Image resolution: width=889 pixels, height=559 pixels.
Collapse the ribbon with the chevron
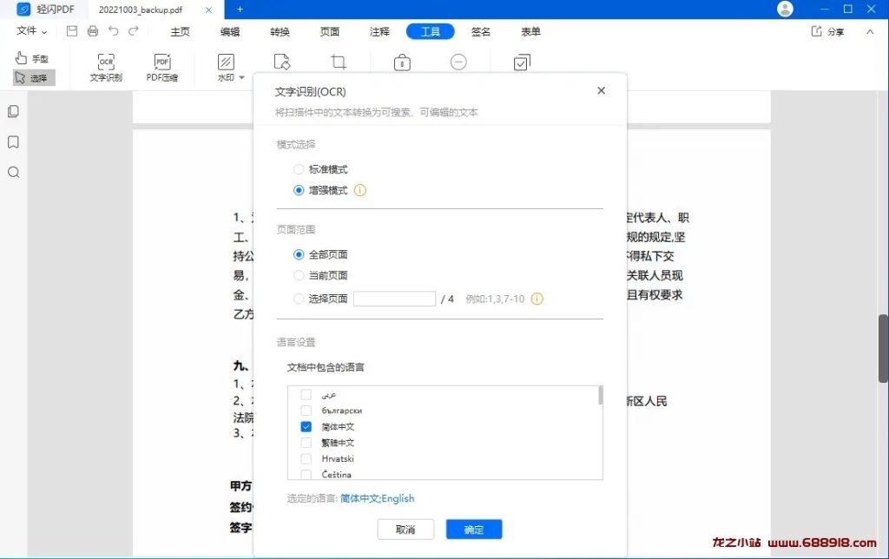tap(870, 32)
